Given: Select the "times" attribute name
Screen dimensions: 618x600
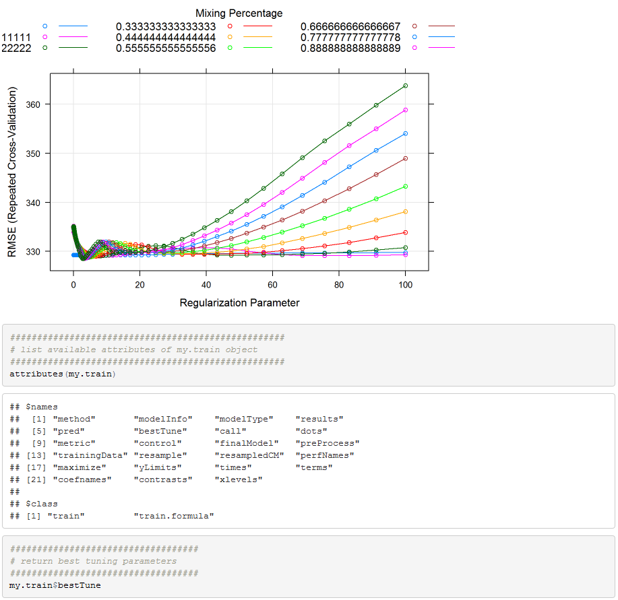Looking at the screenshot, I should [233, 467].
